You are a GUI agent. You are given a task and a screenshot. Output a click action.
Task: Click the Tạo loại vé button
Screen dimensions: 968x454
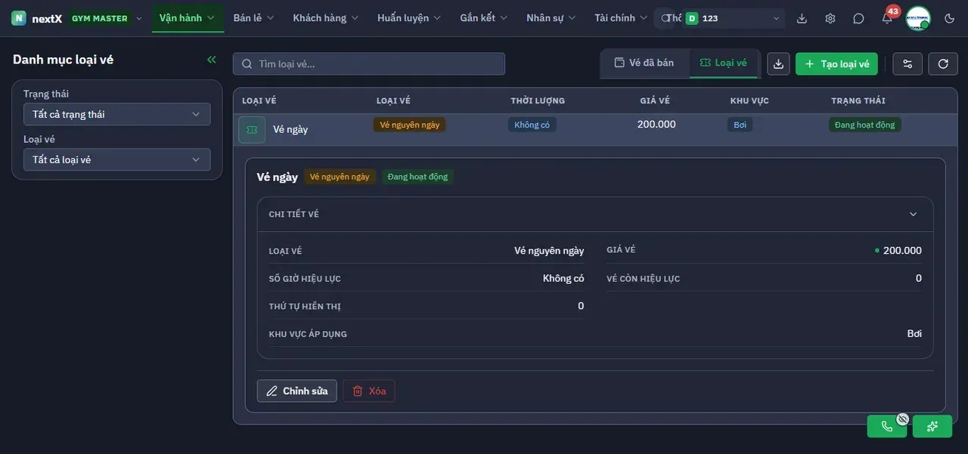[x=836, y=63]
